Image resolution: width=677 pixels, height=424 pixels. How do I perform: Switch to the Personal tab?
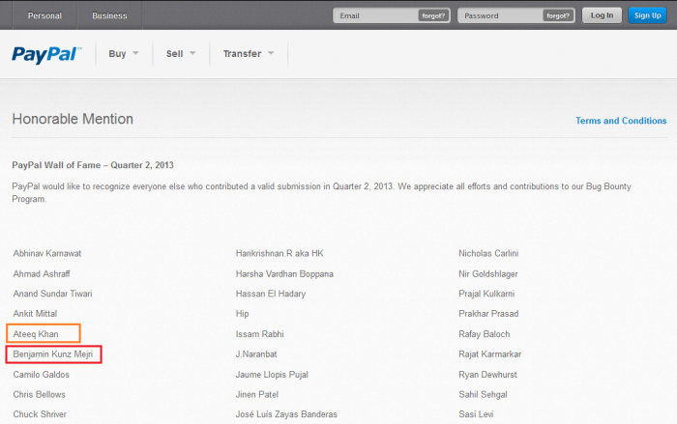(44, 15)
